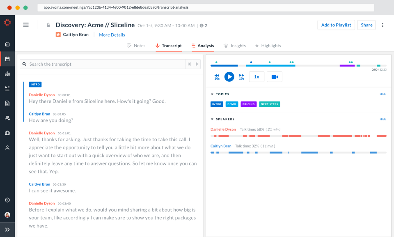Screen dimensions: 394x237
Task: Switch to the Insights tab
Action: [234, 46]
